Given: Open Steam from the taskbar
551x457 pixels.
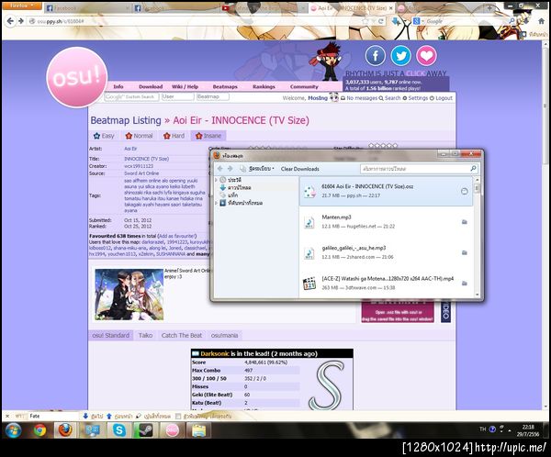Looking at the screenshot, I should (x=145, y=430).
